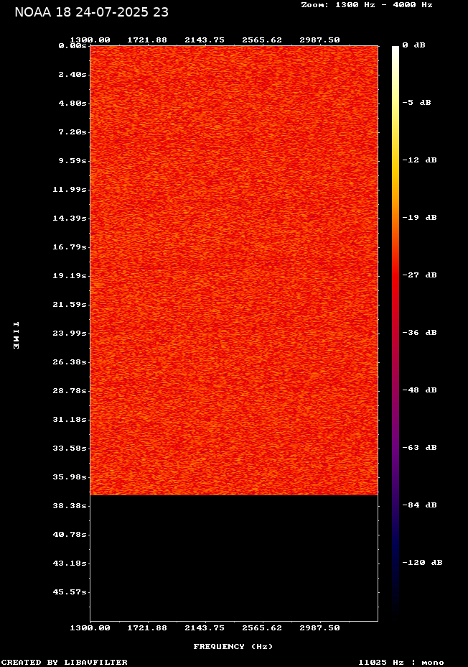Click the -120 dB scale label
This screenshot has width=468, height=667.
[x=423, y=562]
